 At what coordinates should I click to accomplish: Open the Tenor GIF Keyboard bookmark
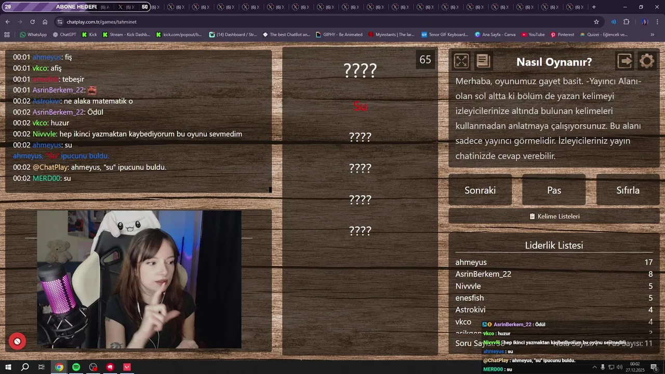point(445,35)
